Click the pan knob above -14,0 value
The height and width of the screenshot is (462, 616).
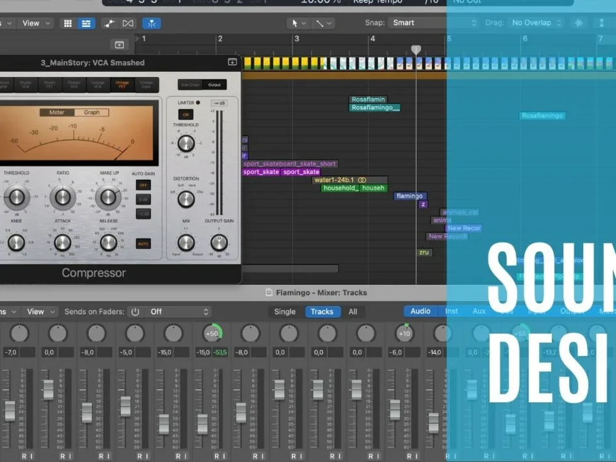coord(443,333)
